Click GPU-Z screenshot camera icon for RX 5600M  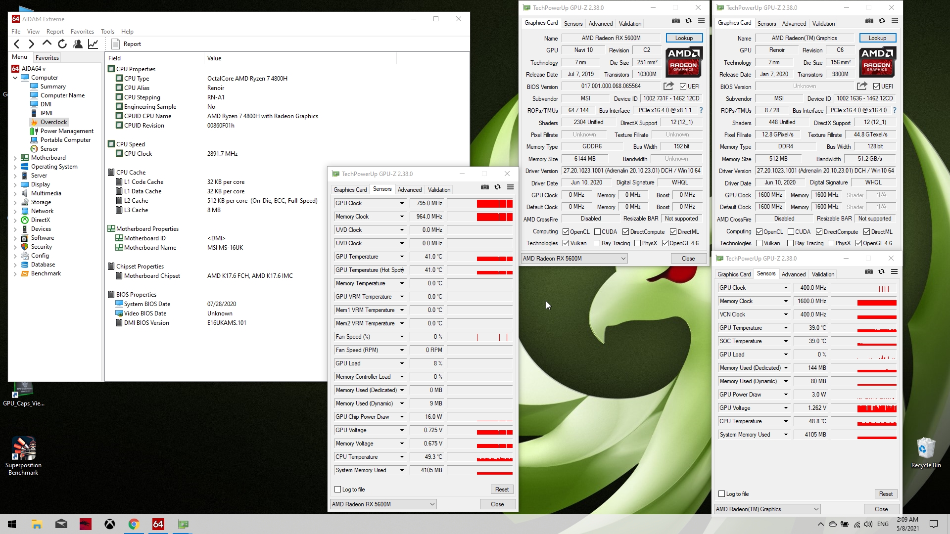(675, 21)
